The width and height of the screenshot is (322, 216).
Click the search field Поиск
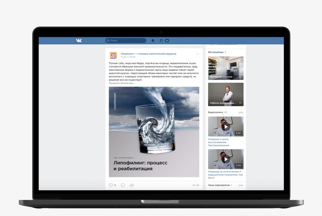pyautogui.click(x=126, y=40)
